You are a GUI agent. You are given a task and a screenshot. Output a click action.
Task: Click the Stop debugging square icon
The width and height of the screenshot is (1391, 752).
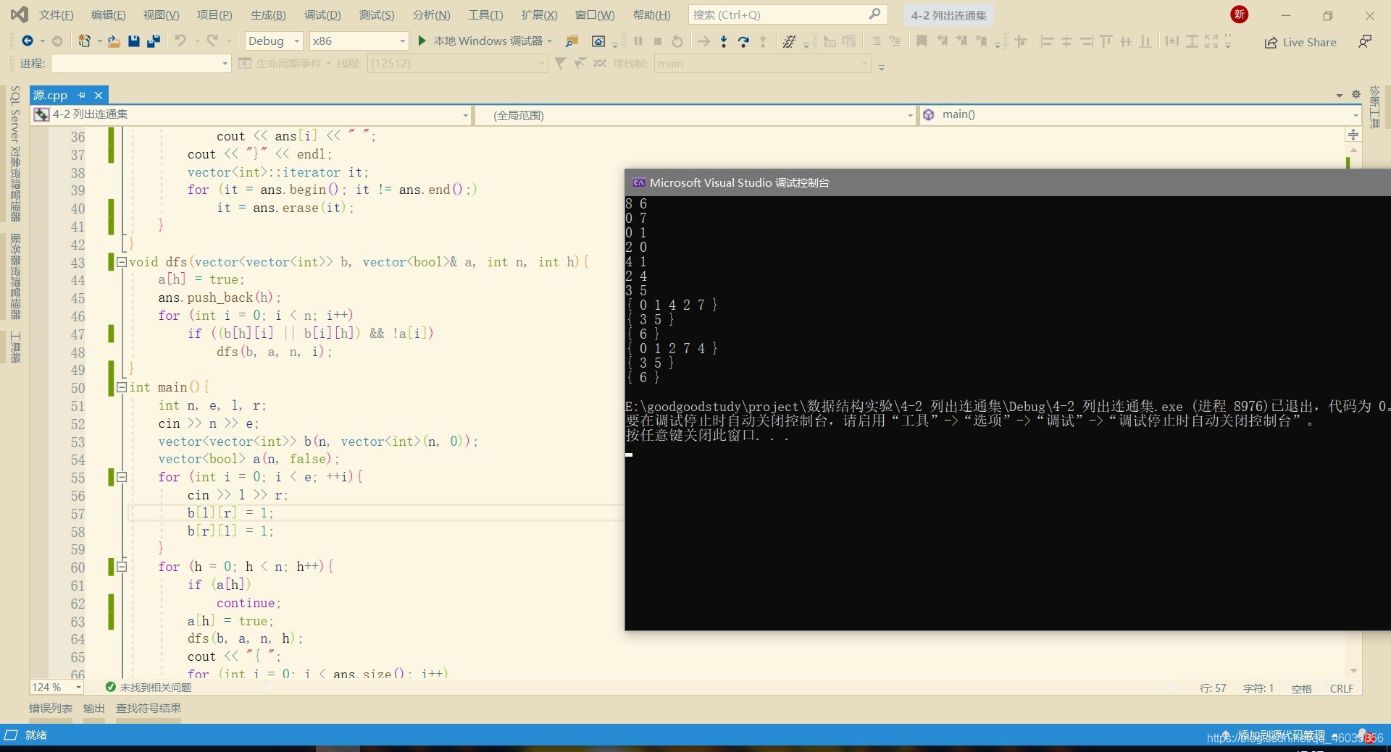pyautogui.click(x=658, y=41)
